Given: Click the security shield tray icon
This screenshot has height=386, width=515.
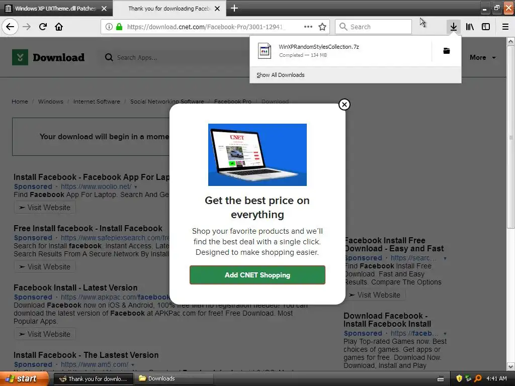Looking at the screenshot, I should (x=459, y=378).
